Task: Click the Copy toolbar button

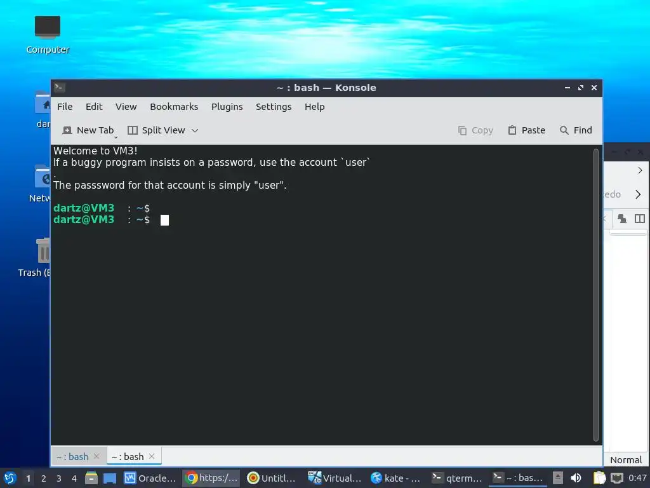Action: pos(475,130)
